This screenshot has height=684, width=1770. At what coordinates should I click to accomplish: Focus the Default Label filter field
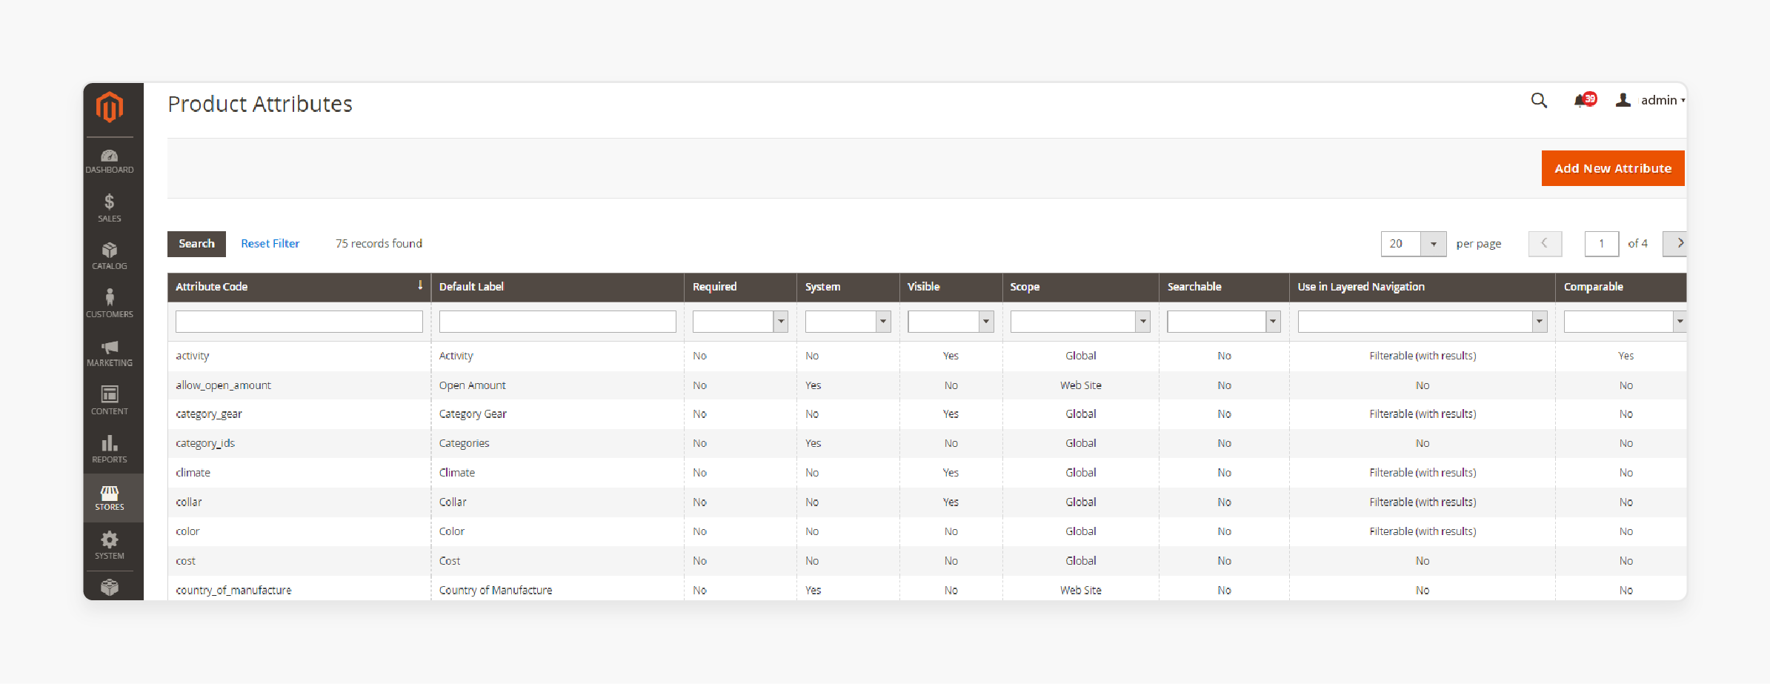[557, 322]
